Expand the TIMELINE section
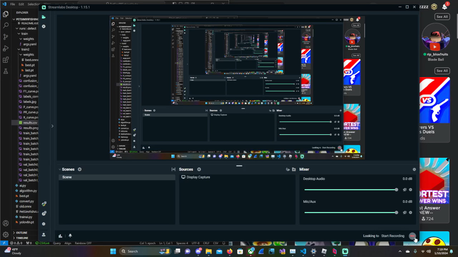The image size is (458, 257). (22, 238)
